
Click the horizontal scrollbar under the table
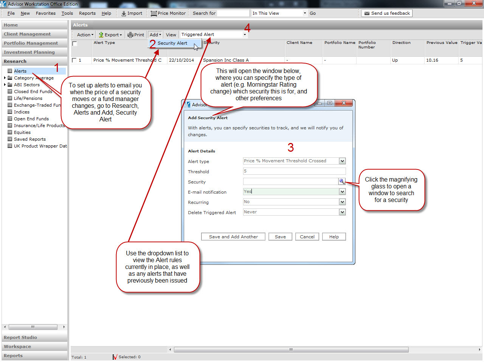point(291,350)
